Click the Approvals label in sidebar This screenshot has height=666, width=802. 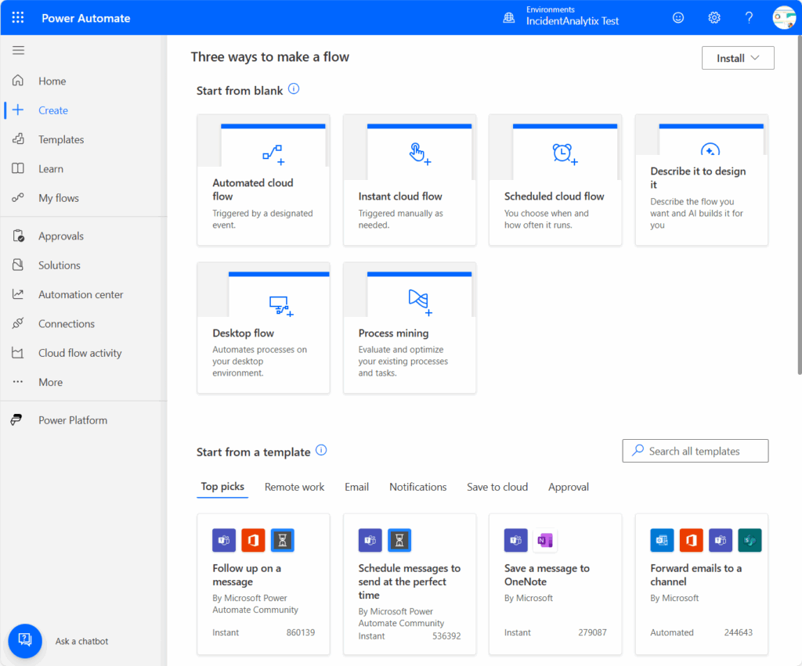61,236
